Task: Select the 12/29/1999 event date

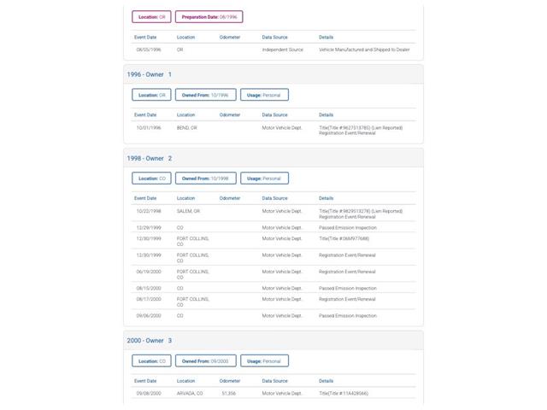Action: click(149, 227)
